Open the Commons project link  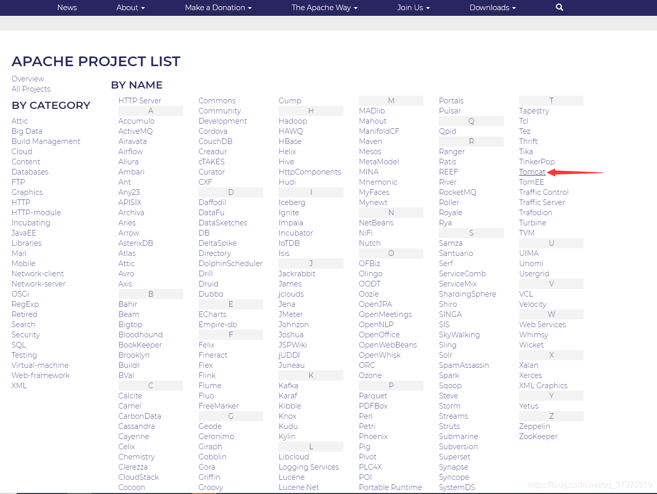(x=217, y=101)
